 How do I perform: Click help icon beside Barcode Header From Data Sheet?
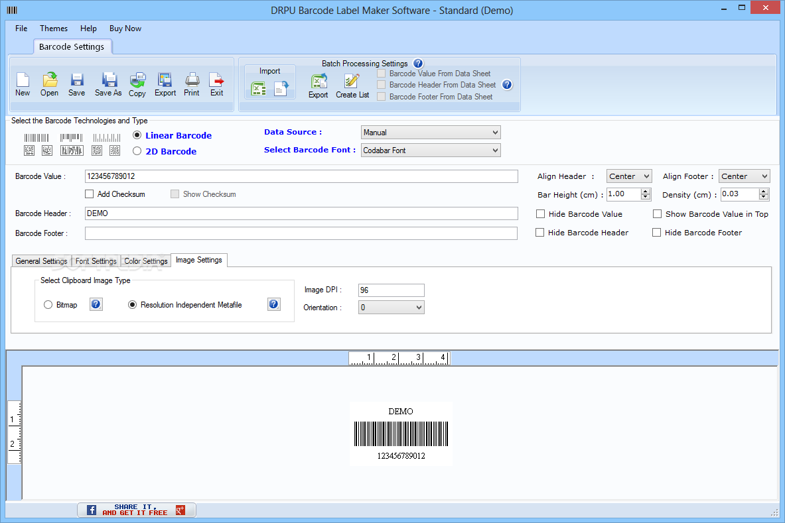click(x=507, y=84)
